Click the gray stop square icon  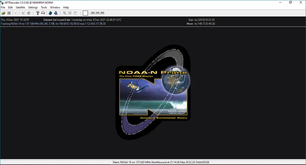tap(9, 13)
